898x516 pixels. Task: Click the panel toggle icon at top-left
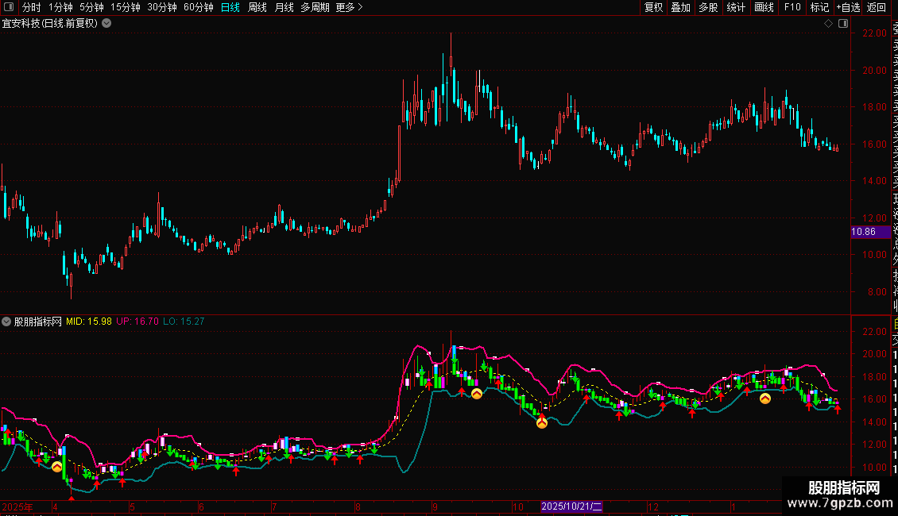9,7
